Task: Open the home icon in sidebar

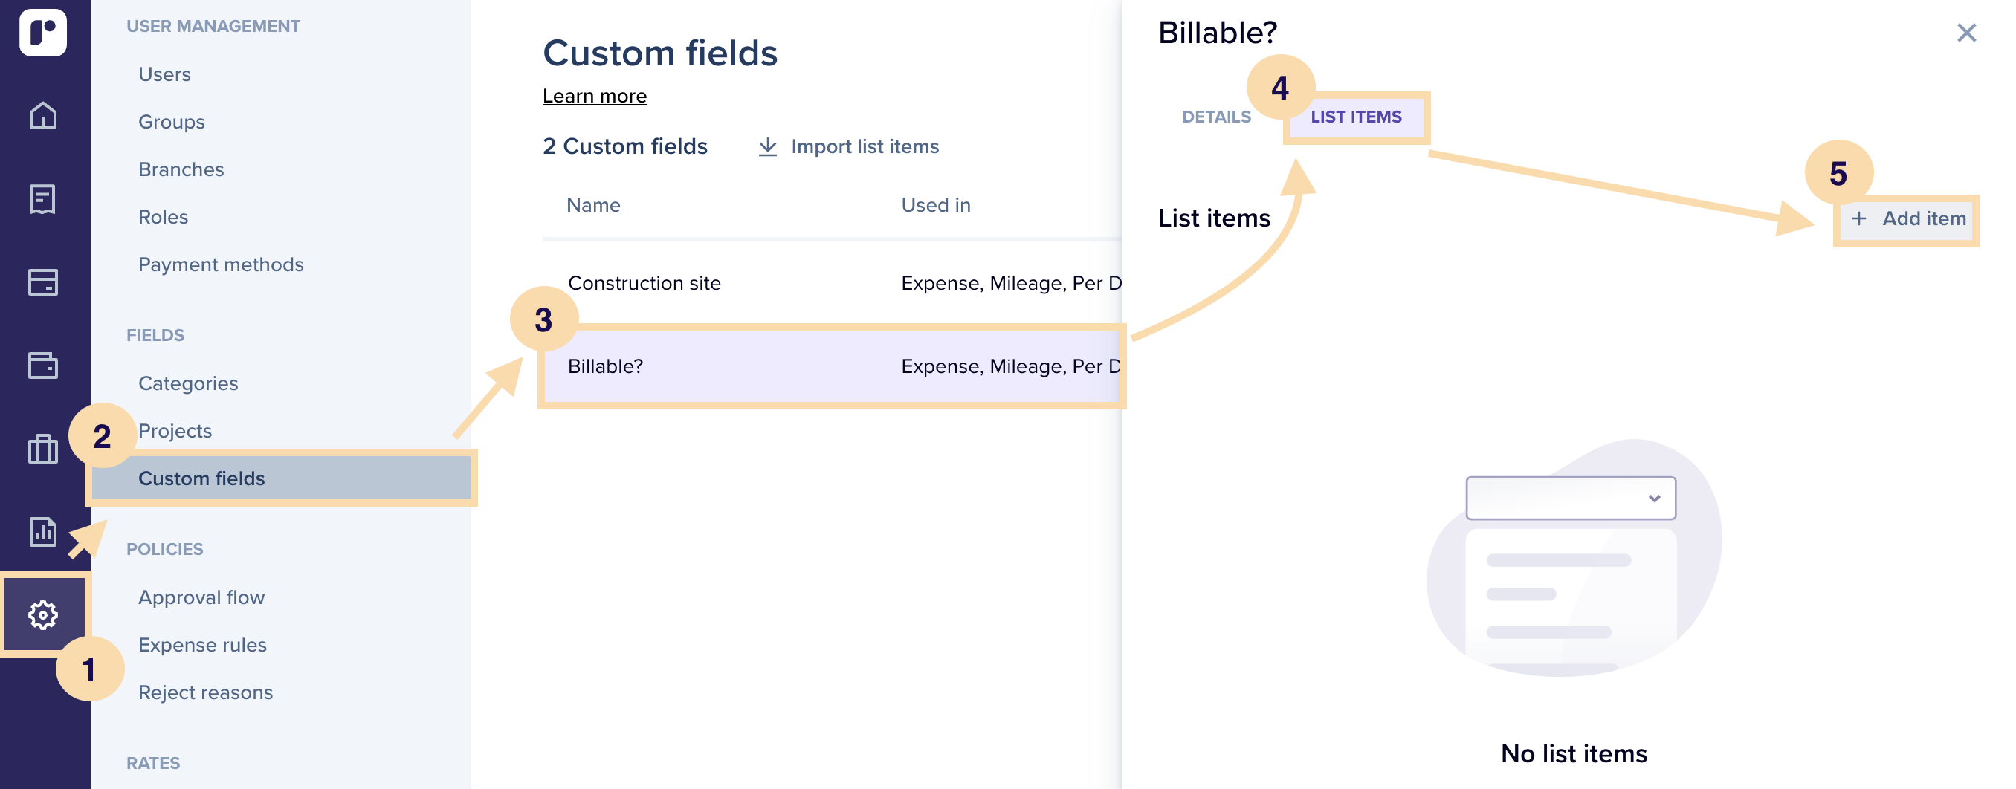Action: [x=43, y=116]
